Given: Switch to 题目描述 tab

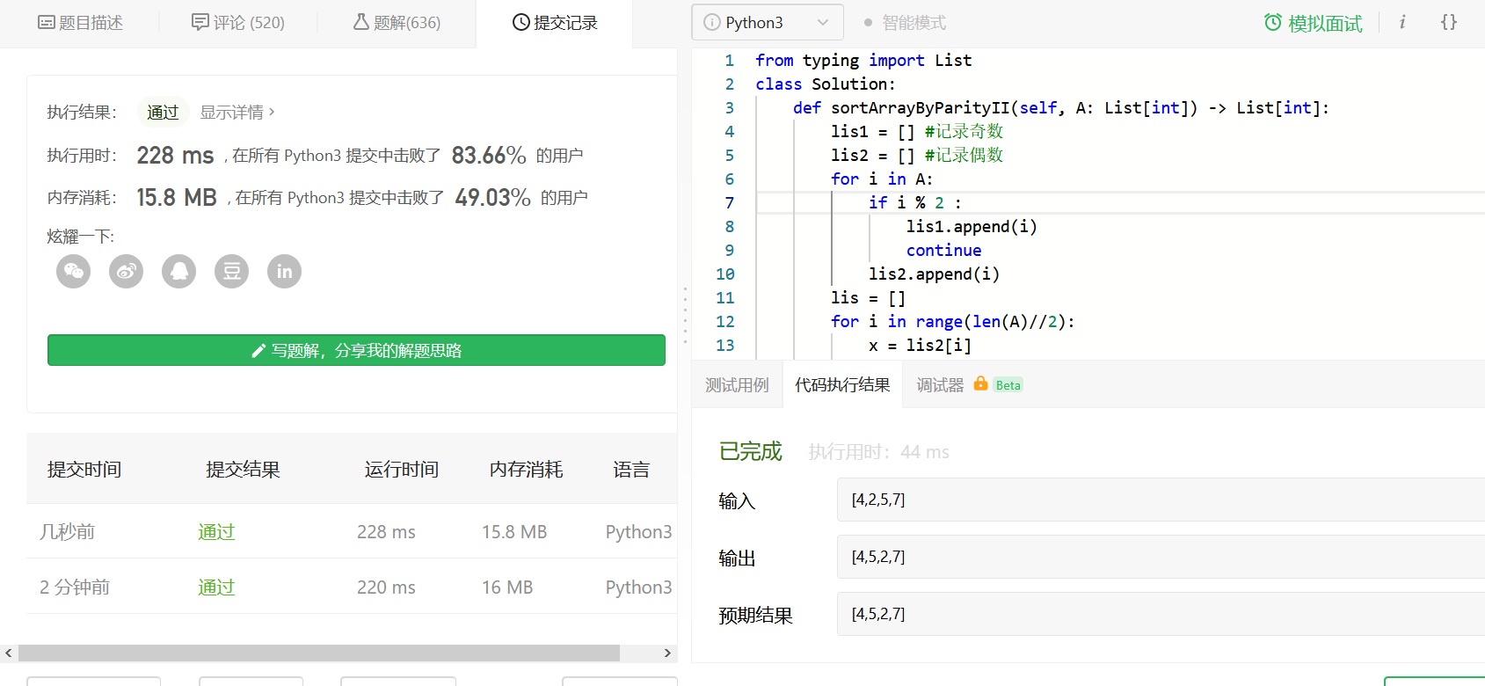Looking at the screenshot, I should click(80, 22).
